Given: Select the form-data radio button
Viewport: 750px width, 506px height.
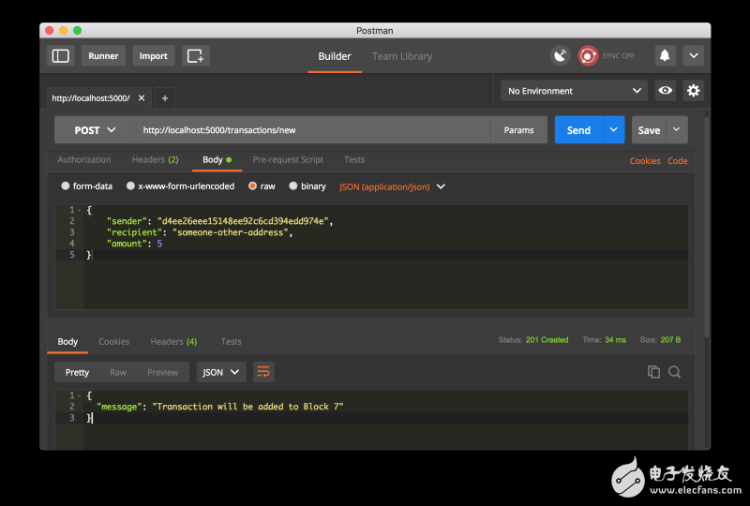Looking at the screenshot, I should pyautogui.click(x=66, y=186).
